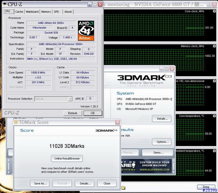Click the folder icon in monitoring window
This screenshot has height=193, width=218.
[x=123, y=188]
